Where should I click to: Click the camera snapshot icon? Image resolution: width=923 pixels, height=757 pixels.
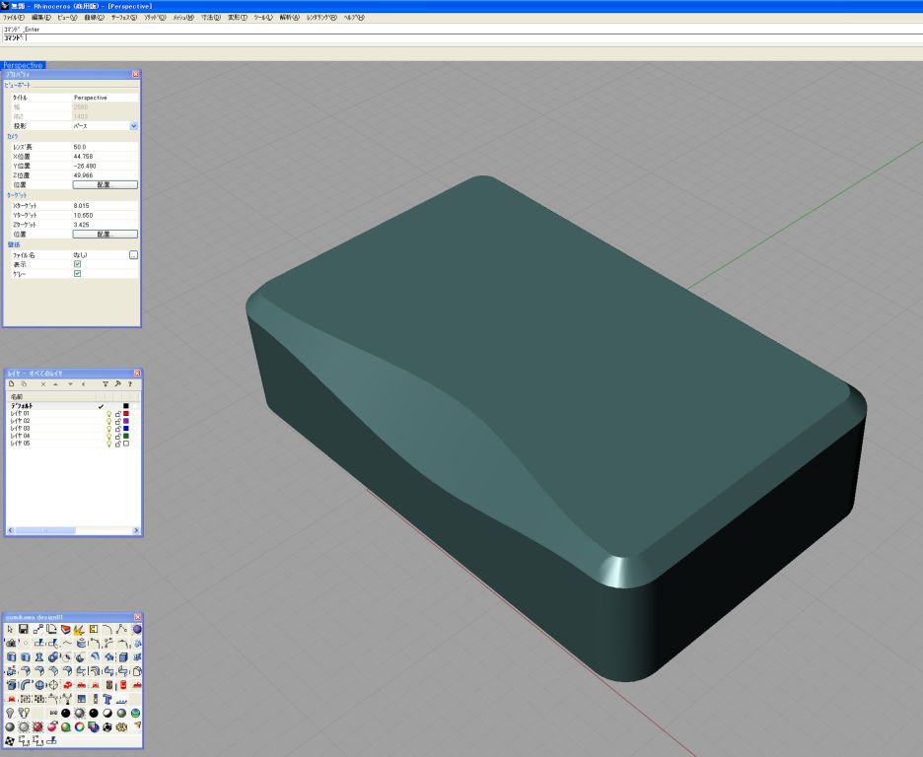tap(11, 643)
